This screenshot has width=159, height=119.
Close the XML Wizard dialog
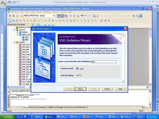(x=126, y=29)
